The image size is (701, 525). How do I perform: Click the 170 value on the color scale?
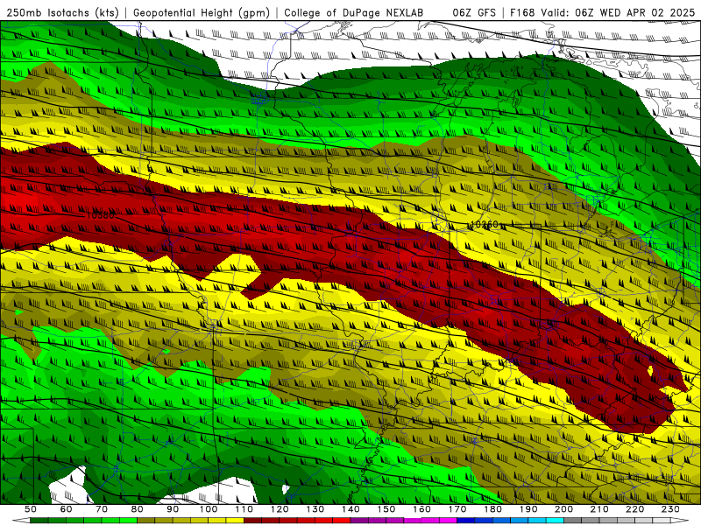457,509
